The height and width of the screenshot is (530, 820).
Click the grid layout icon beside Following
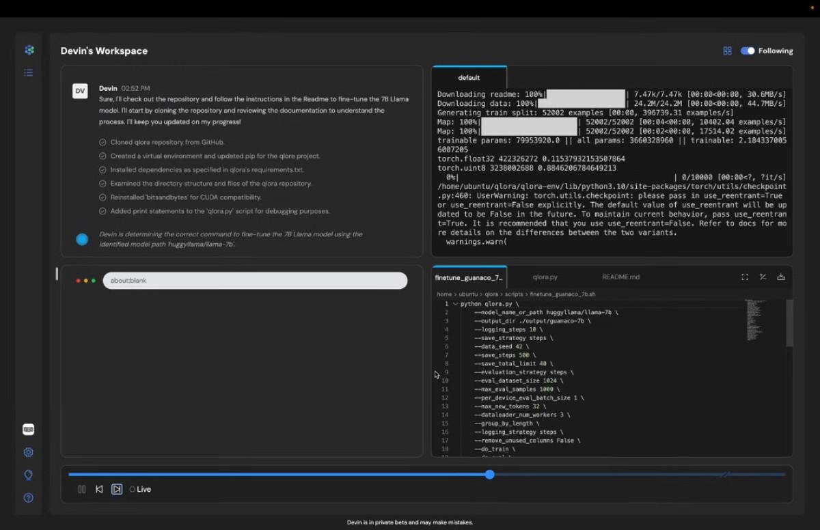727,51
